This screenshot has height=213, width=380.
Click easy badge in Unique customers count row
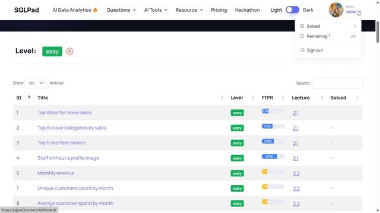click(237, 188)
